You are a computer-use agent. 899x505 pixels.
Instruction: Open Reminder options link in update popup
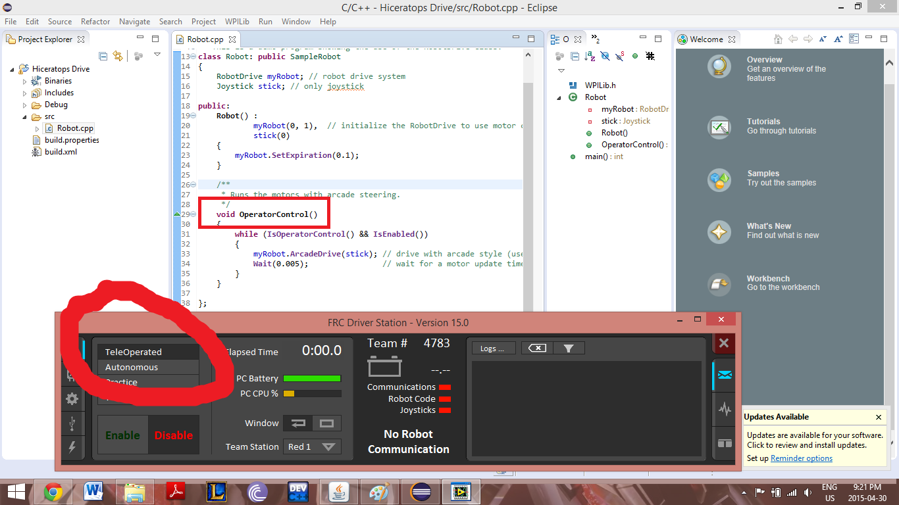tap(802, 458)
